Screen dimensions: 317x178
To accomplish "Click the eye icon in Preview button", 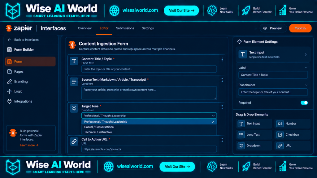I will click(x=265, y=28).
